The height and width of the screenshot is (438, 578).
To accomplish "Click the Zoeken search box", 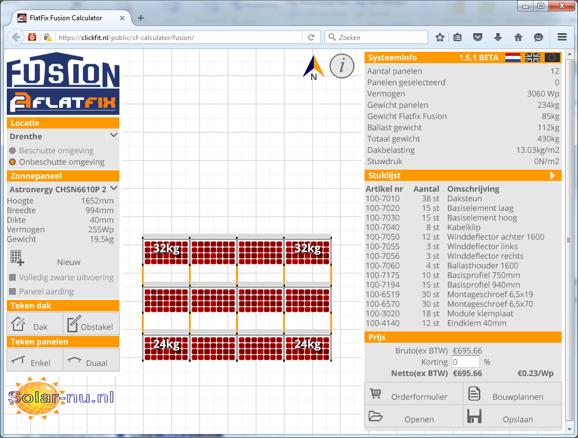I will (x=376, y=37).
